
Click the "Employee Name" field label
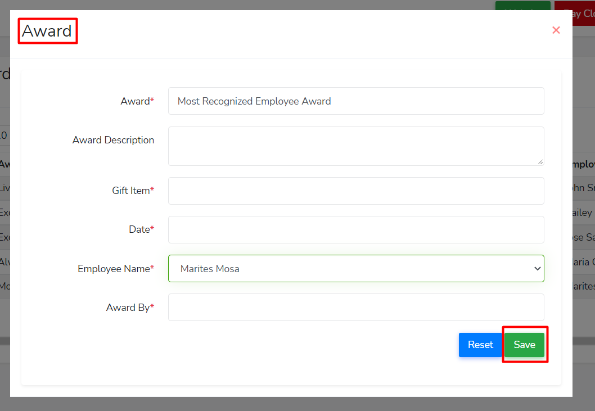click(x=114, y=269)
